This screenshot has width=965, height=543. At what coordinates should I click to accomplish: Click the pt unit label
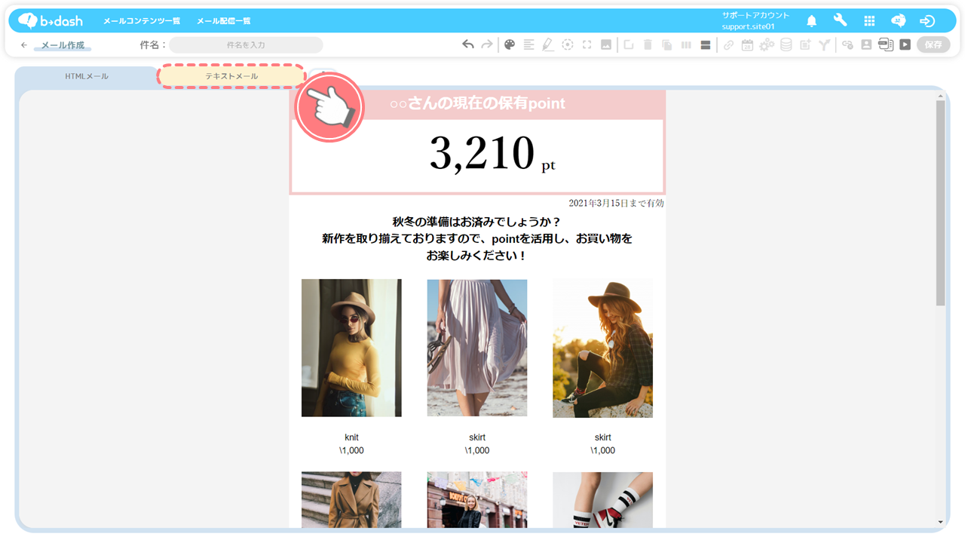548,166
